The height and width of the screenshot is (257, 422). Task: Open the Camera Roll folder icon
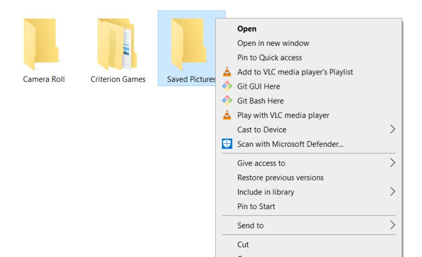coord(41,44)
